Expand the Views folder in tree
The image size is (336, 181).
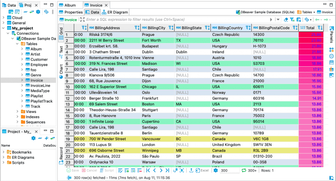pos(17,112)
